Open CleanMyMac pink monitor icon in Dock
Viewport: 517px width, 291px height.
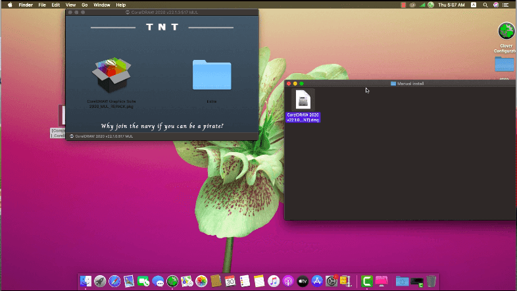click(382, 281)
